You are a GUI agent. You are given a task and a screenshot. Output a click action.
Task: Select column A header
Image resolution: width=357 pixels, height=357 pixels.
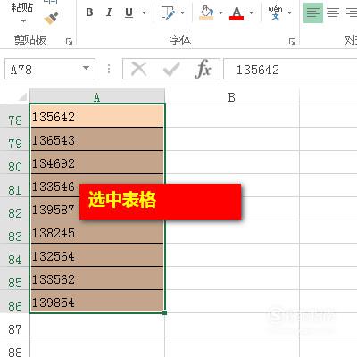97,97
